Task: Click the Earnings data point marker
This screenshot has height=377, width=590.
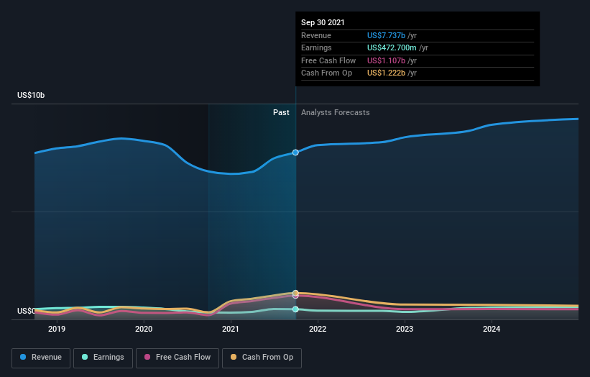Action: tap(295, 309)
